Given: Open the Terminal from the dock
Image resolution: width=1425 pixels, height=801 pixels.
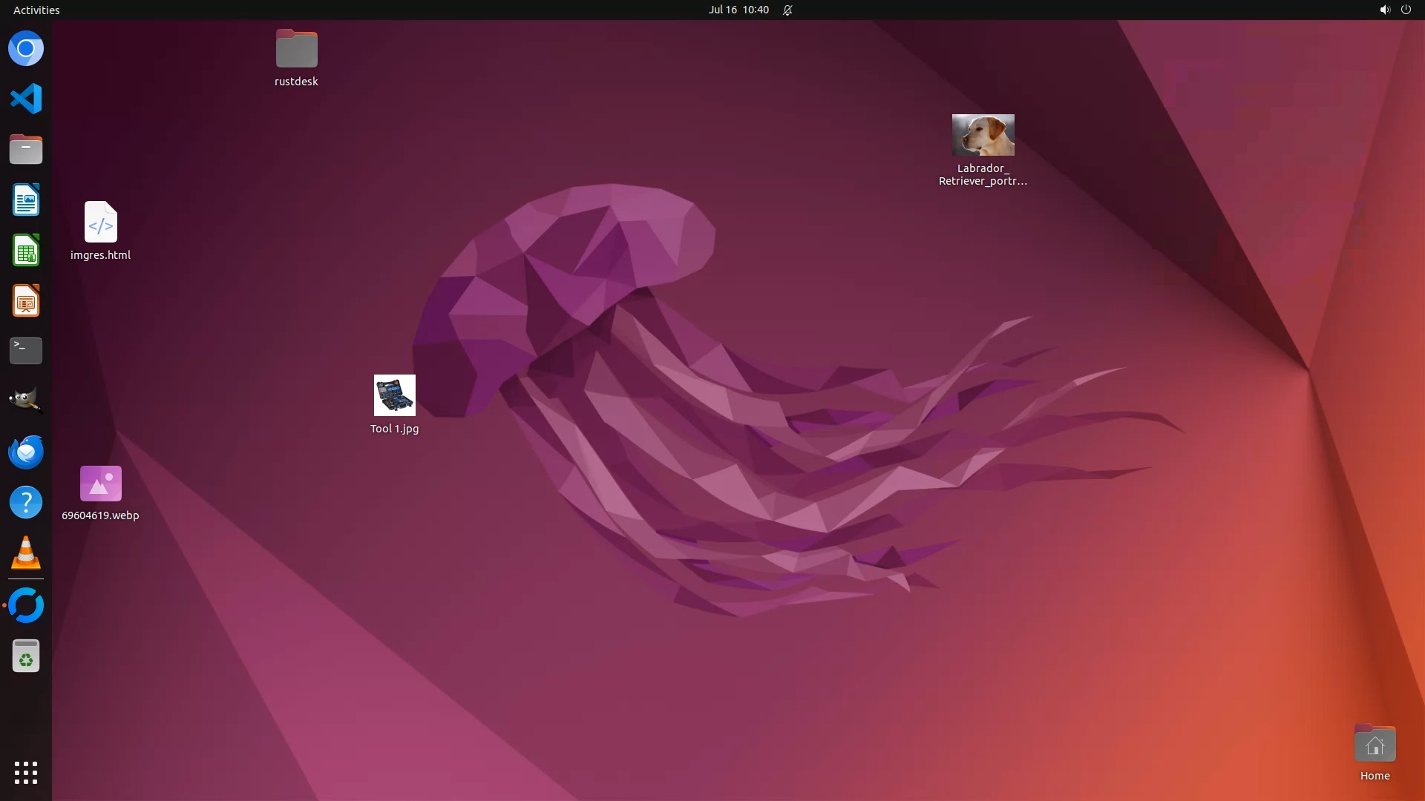Looking at the screenshot, I should tap(26, 351).
